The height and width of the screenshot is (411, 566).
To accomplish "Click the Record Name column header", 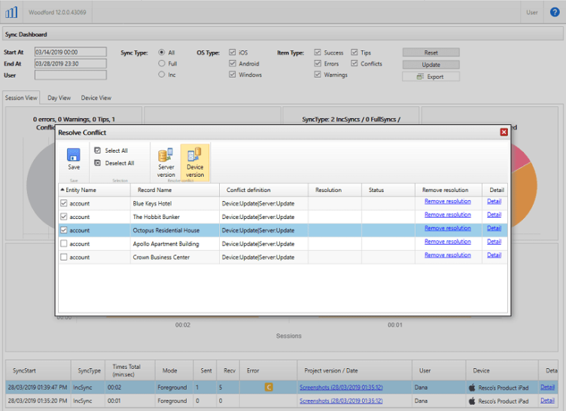I will click(x=175, y=190).
